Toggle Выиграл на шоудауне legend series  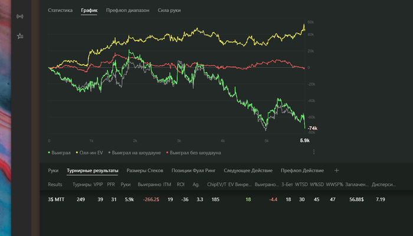click(134, 153)
